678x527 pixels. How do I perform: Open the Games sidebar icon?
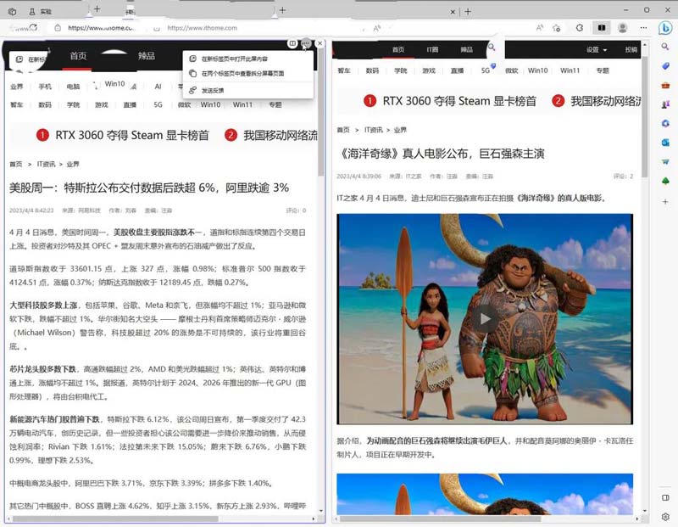point(665,104)
